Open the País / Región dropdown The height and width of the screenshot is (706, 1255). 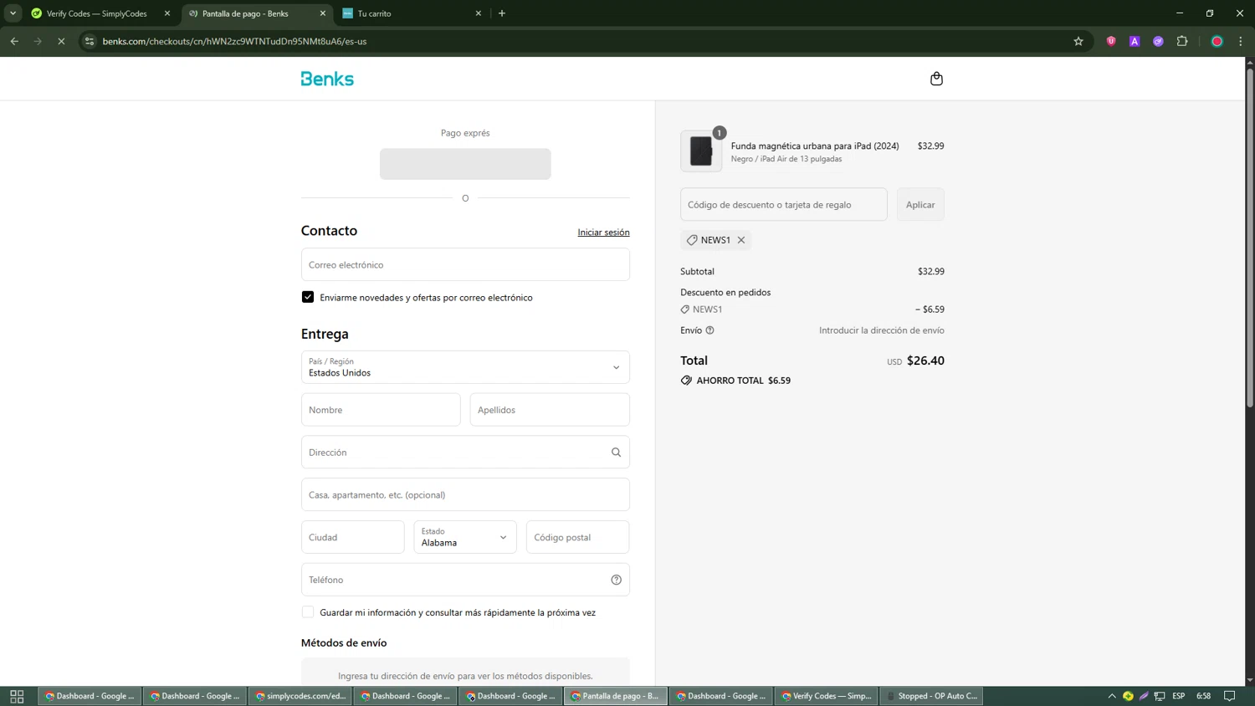(x=465, y=367)
